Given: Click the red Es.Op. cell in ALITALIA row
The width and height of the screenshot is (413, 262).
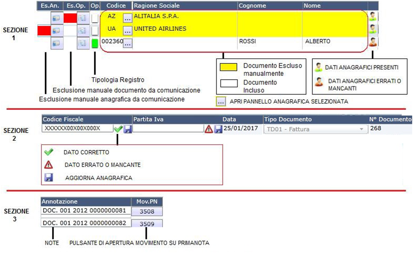Looking at the screenshot, I should [x=70, y=18].
